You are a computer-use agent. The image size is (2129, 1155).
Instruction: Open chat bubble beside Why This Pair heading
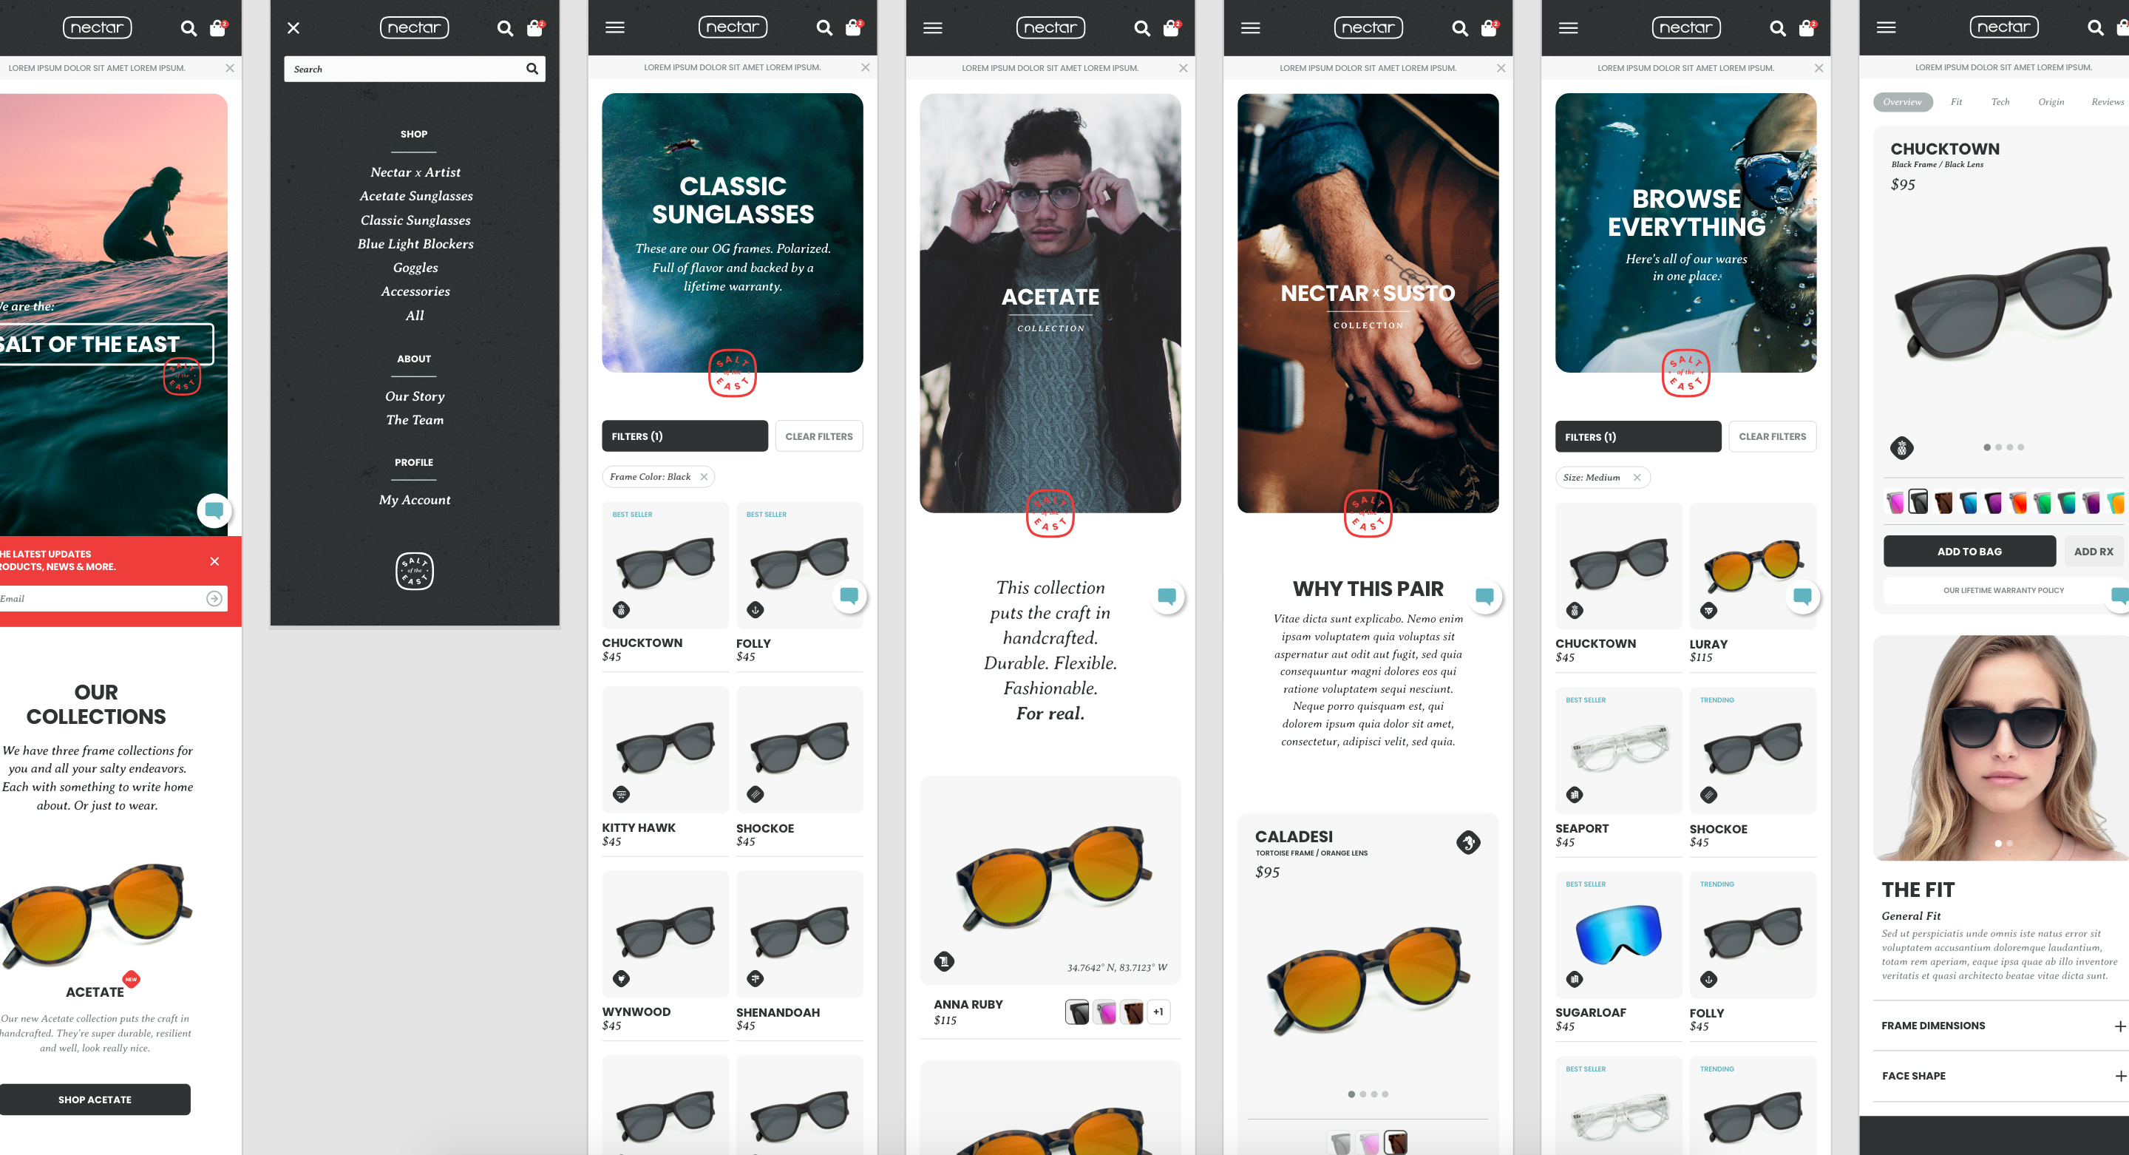pos(1484,596)
